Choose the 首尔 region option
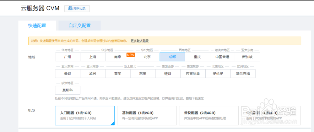The image size is (314, 132). point(118,74)
